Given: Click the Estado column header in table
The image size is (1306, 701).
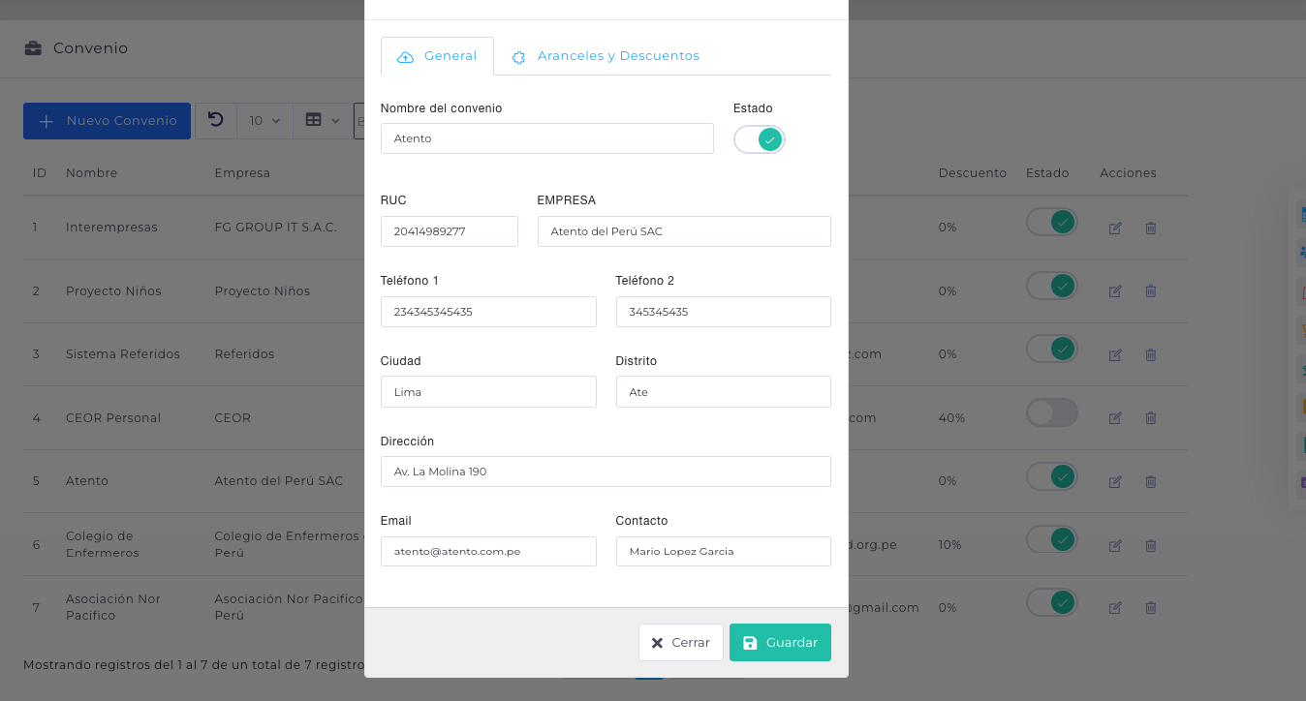Looking at the screenshot, I should tap(1047, 173).
